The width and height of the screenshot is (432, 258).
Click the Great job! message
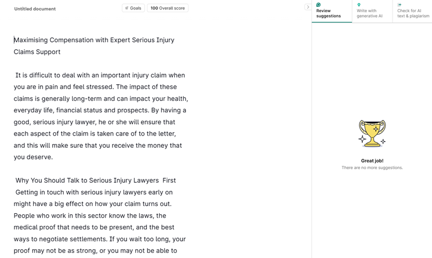[x=372, y=161]
